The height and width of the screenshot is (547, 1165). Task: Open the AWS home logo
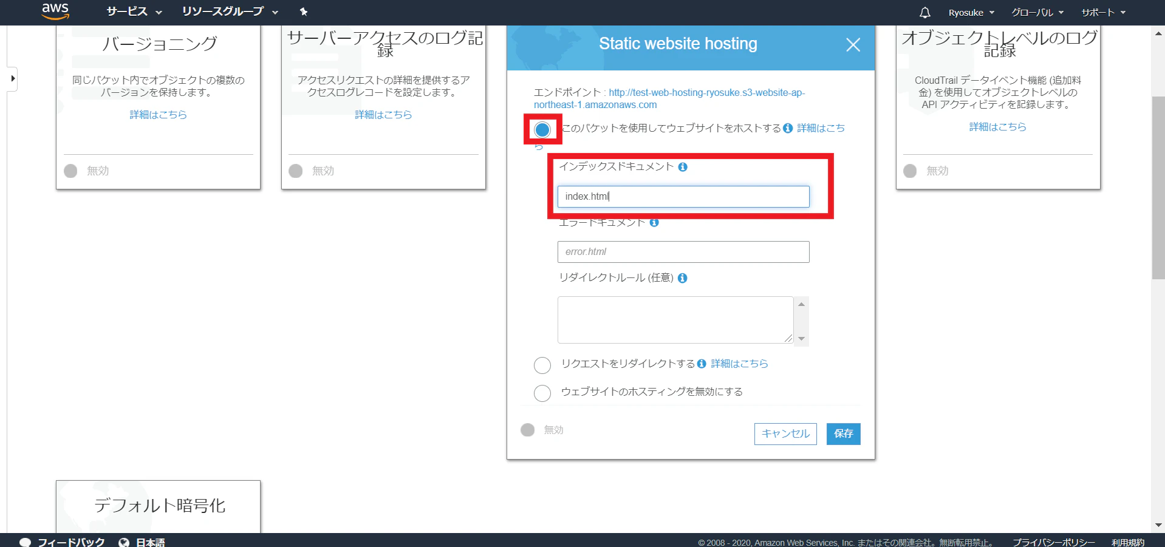pyautogui.click(x=55, y=11)
